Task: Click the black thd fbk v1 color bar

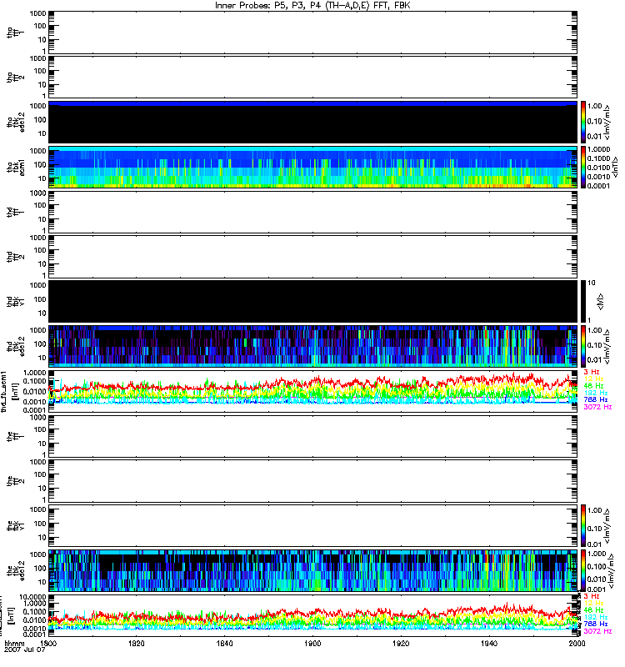Action: point(583,301)
